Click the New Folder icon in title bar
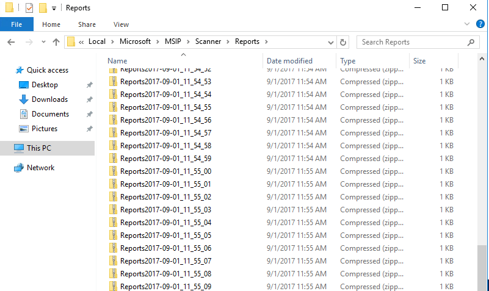Image resolution: width=489 pixels, height=291 pixels. coord(43,8)
